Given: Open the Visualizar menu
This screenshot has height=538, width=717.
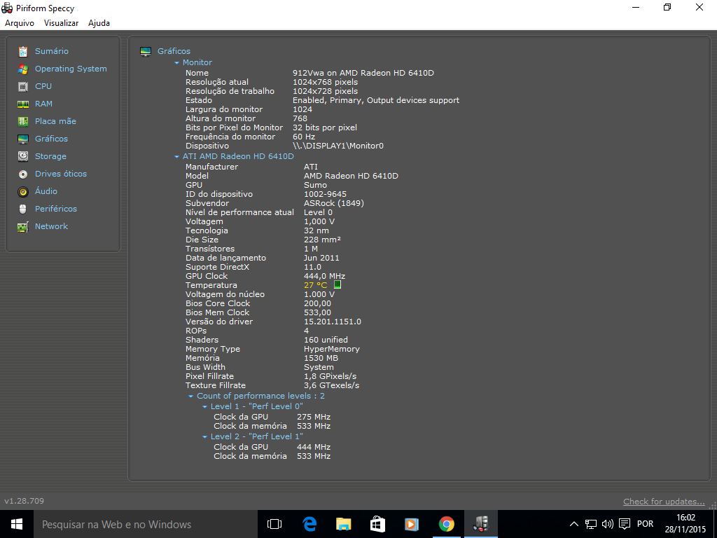Looking at the screenshot, I should (x=62, y=23).
